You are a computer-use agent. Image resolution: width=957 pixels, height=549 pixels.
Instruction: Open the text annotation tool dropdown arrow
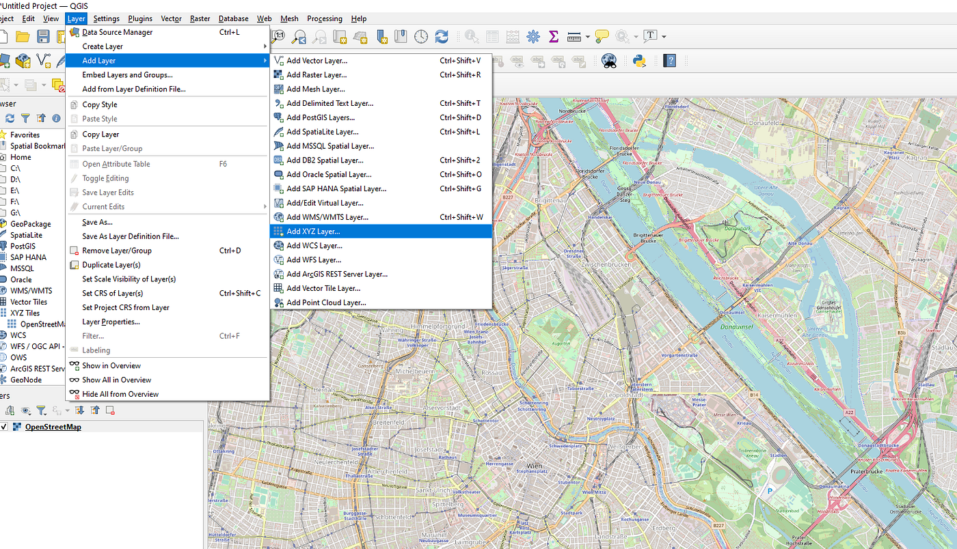663,37
